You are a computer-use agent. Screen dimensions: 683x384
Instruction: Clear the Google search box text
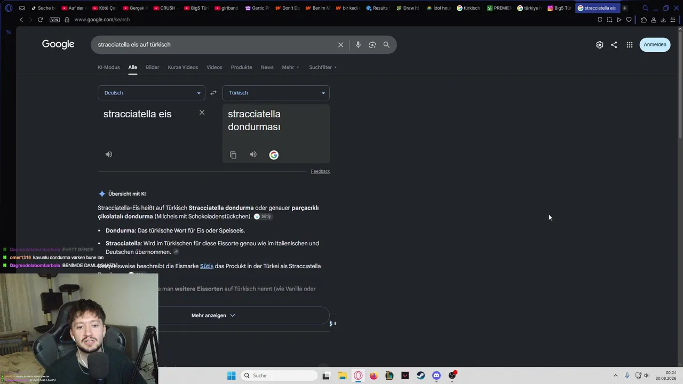click(x=340, y=45)
